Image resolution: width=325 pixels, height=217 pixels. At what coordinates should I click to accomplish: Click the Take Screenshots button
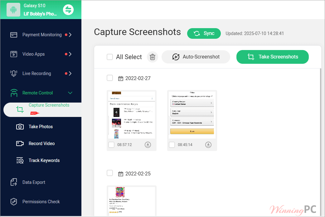tap(272, 57)
